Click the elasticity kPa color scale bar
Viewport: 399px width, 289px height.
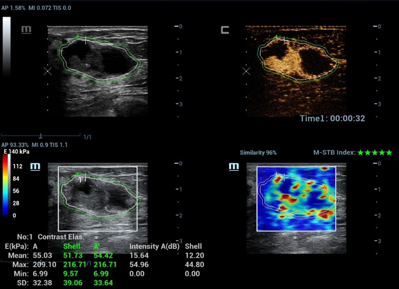(x=5, y=185)
